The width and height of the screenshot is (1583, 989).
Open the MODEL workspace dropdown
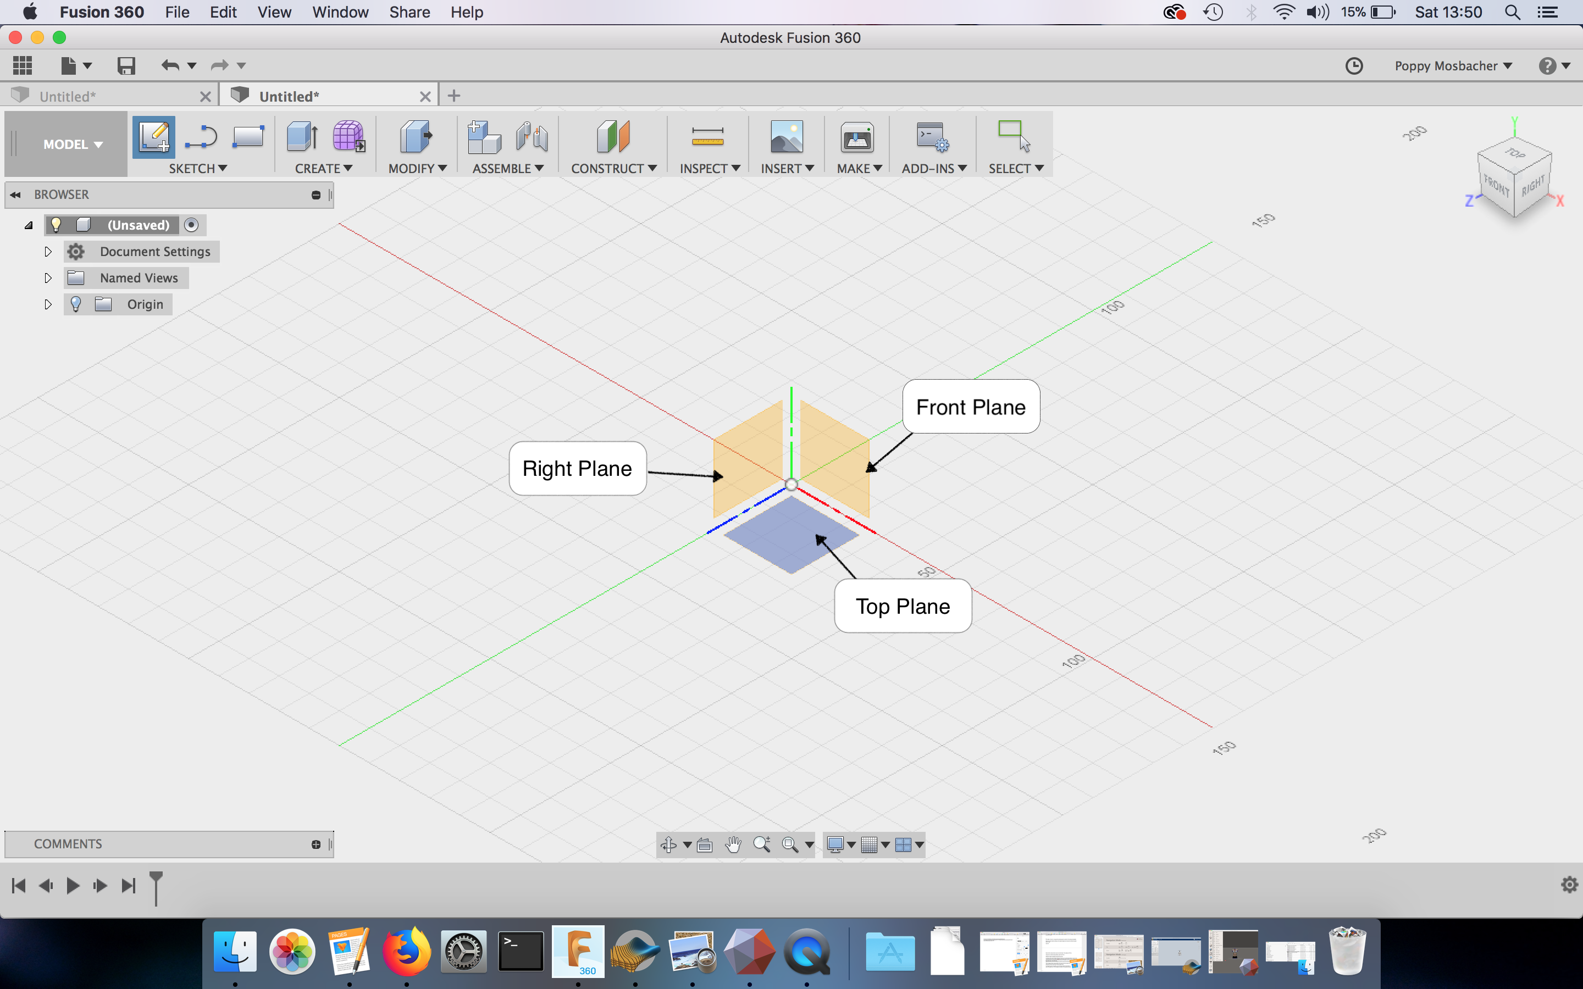click(x=72, y=144)
